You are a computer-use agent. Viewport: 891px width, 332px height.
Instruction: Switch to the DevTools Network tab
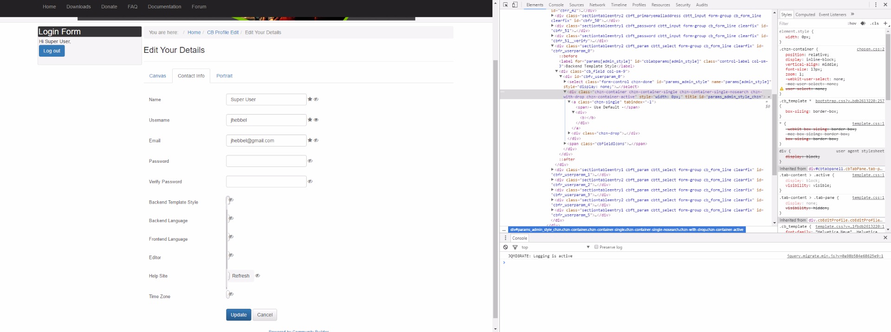(597, 5)
